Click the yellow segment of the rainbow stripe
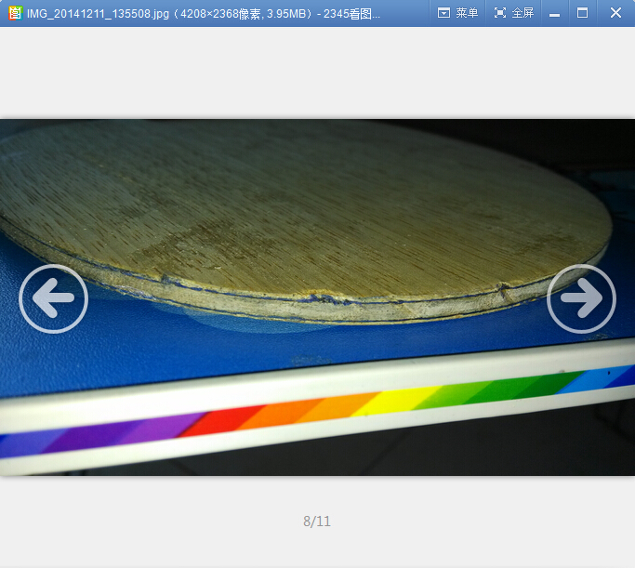The height and width of the screenshot is (568, 635). click(x=402, y=400)
